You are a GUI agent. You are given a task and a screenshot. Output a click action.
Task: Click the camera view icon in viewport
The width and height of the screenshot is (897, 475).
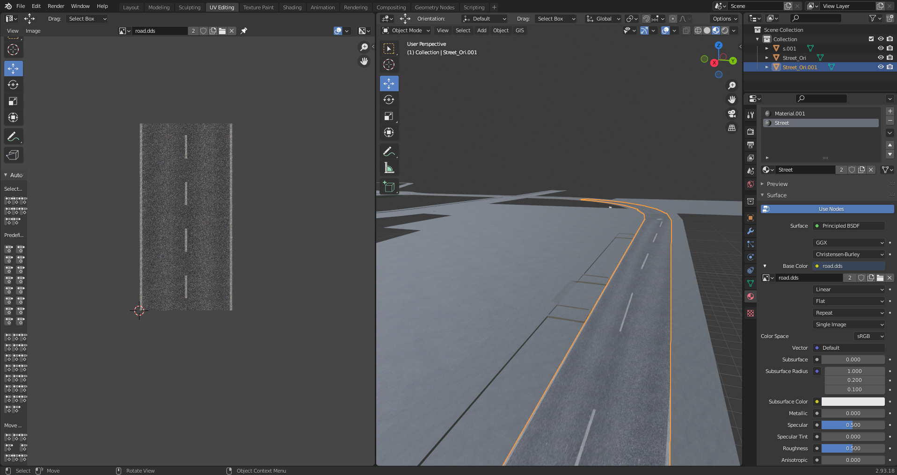(x=732, y=114)
